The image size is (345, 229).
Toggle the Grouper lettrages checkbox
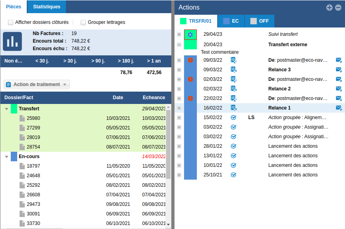(83, 22)
